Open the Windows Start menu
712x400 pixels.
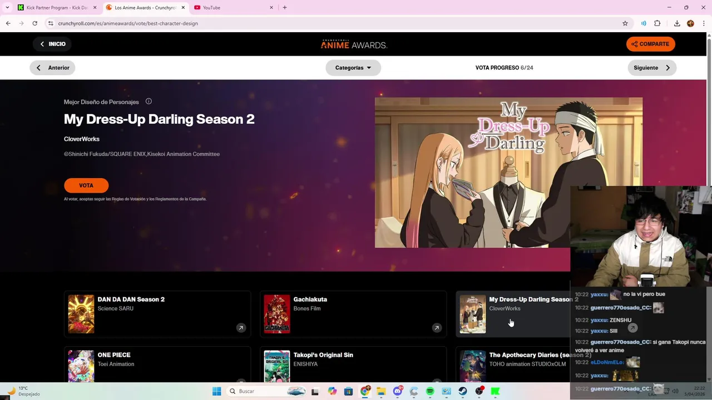pyautogui.click(x=216, y=391)
